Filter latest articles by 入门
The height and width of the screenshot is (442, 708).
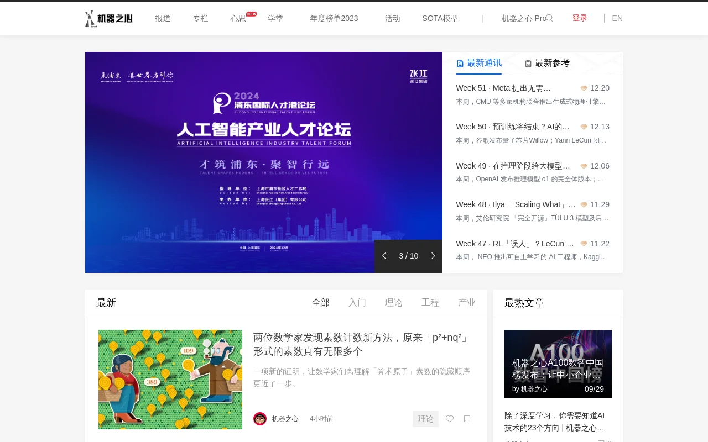click(x=357, y=303)
